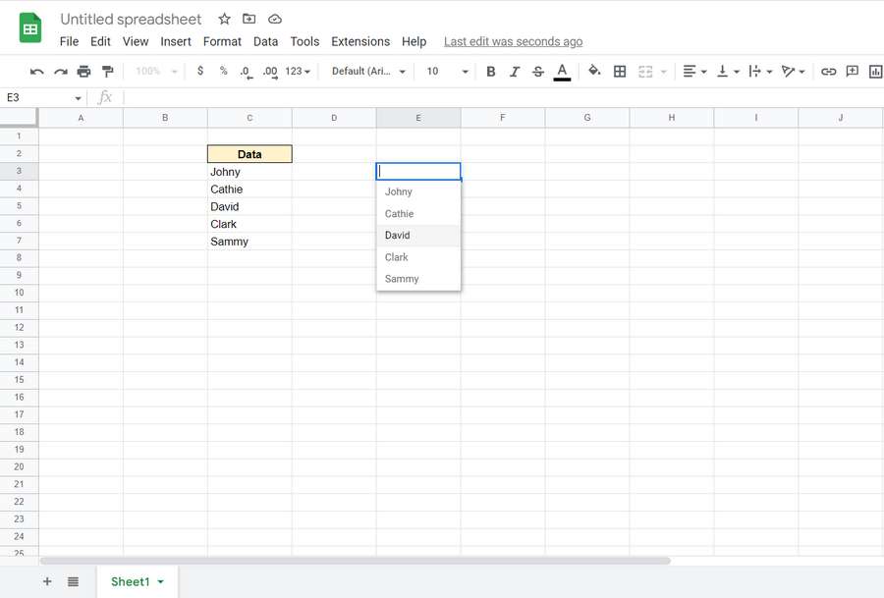Select the row 10 header
The image size is (884, 598).
(20, 293)
